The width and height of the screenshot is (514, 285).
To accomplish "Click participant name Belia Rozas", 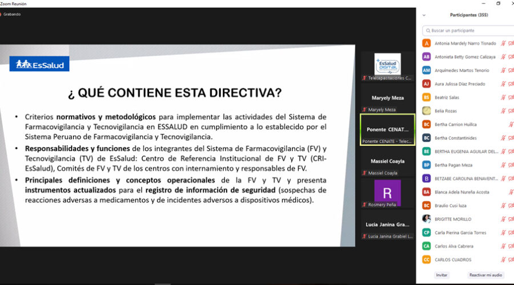I will (445, 111).
